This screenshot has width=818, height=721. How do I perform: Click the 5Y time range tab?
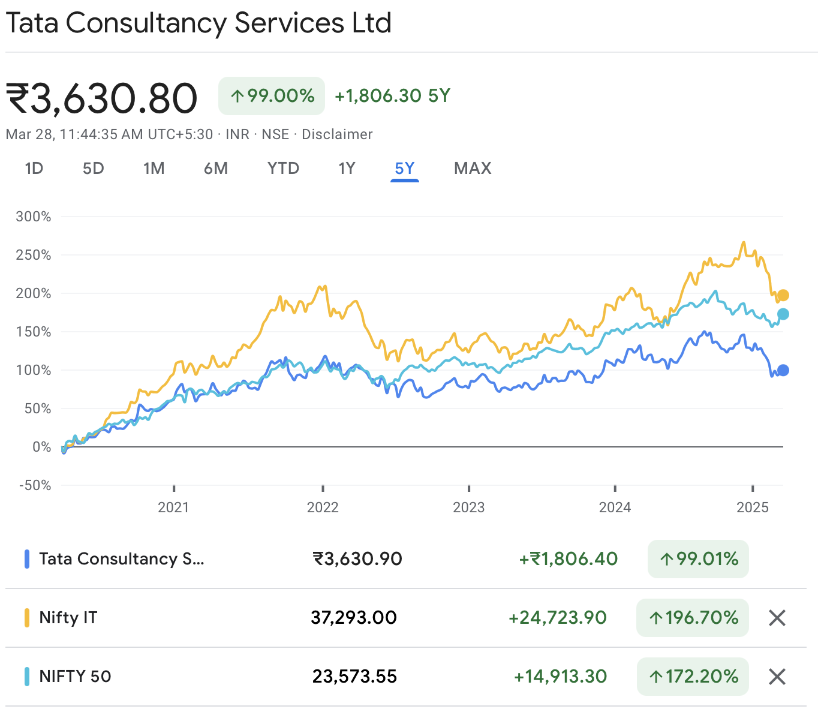pos(405,169)
